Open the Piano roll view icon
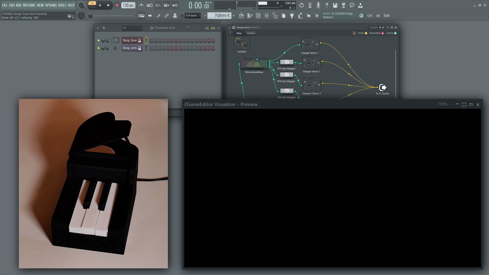Image resolution: width=489 pixels, height=275 pixels. (250, 16)
